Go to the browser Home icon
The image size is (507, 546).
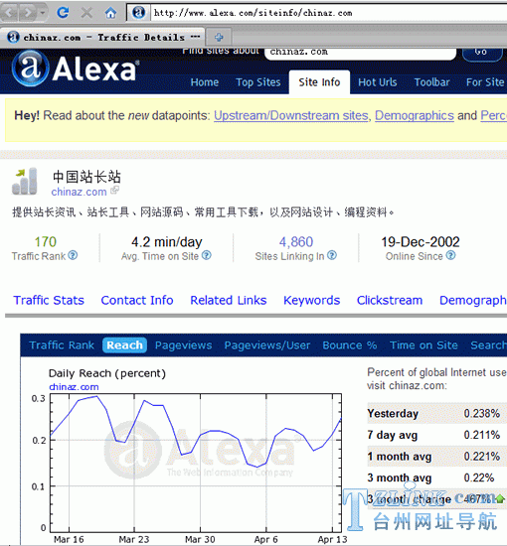tap(111, 13)
